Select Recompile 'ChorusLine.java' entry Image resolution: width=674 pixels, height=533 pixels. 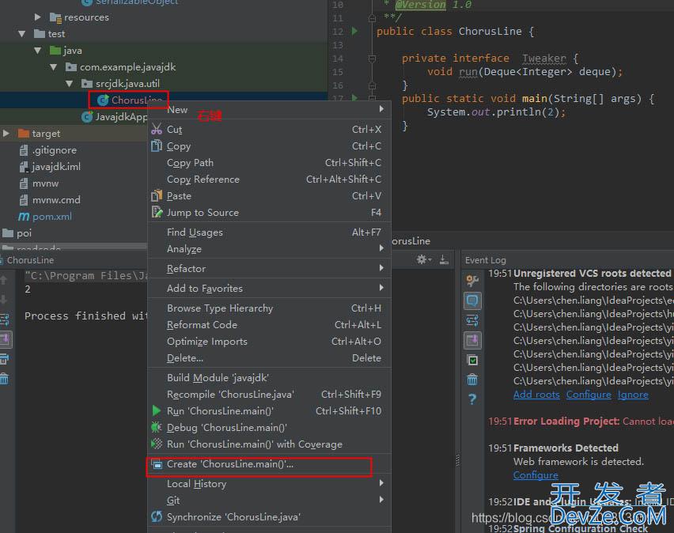(270, 394)
